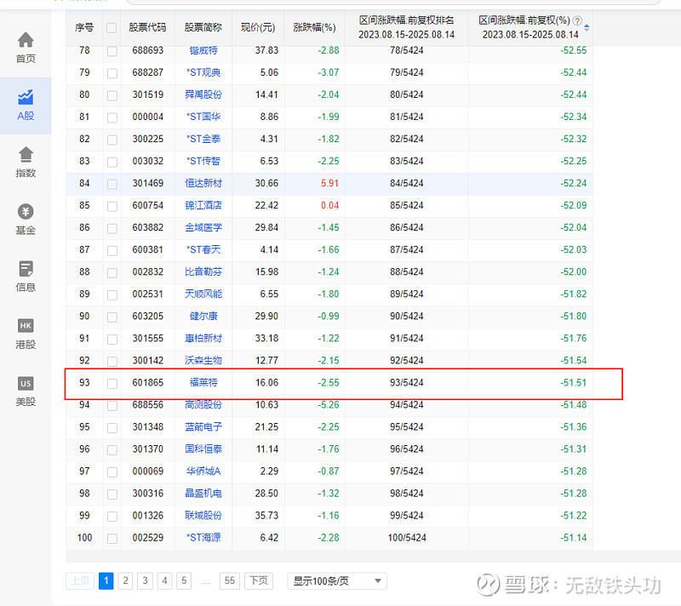Open stock link 晶盛机电
Viewport: 681px width, 606px height.
(203, 493)
